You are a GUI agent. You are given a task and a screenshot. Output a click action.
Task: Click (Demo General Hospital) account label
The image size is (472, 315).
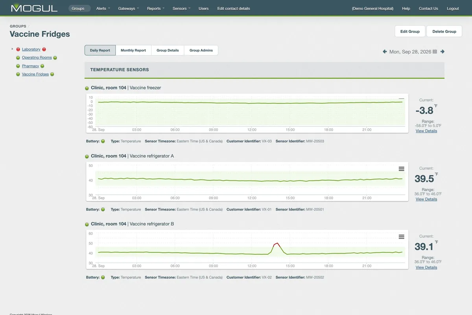(x=372, y=8)
